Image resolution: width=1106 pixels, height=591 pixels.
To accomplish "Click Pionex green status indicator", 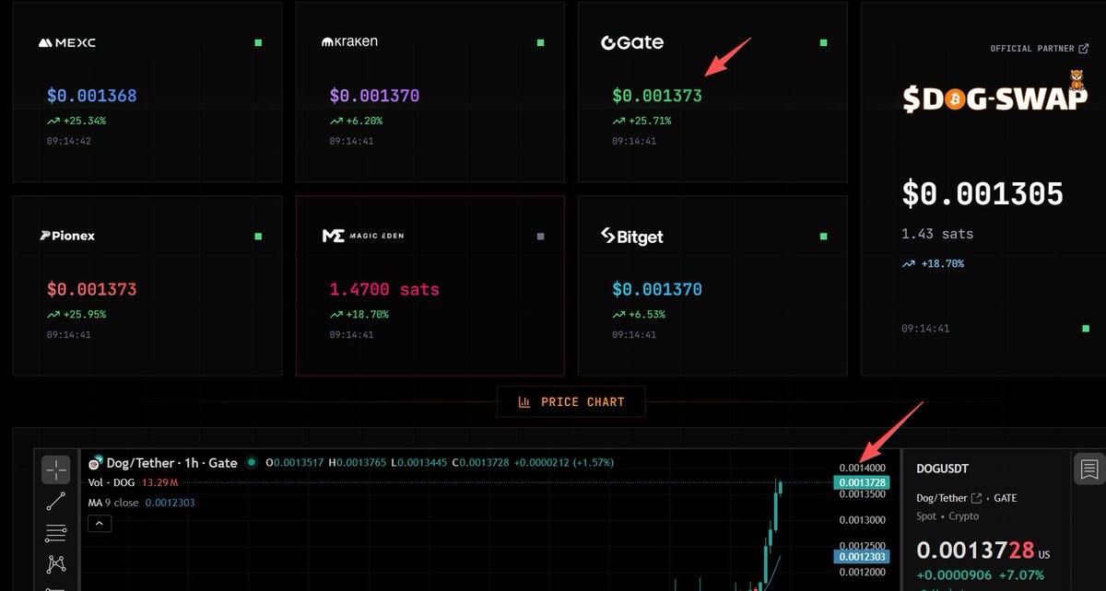I will 258,237.
